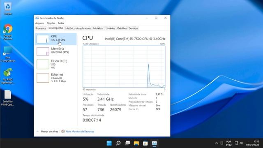Select the Ethernet performance item
This screenshot has width=263, height=148.
56,78
